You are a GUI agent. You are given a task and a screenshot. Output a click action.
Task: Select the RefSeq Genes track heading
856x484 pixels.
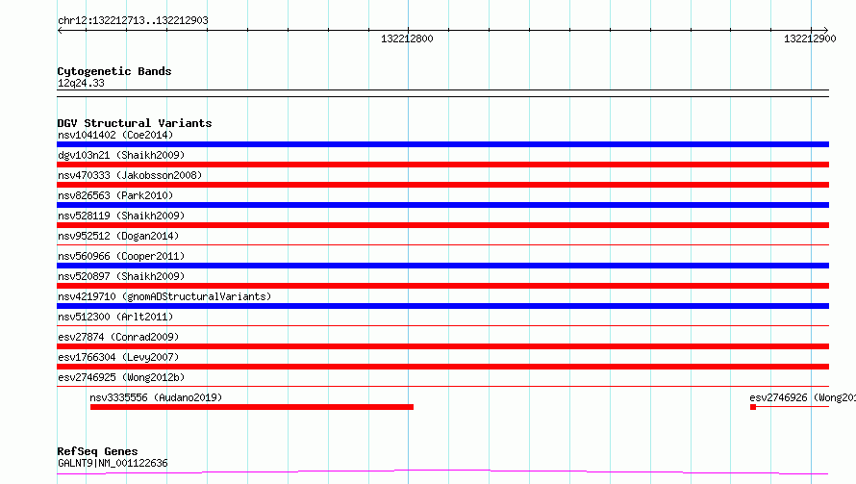click(97, 451)
